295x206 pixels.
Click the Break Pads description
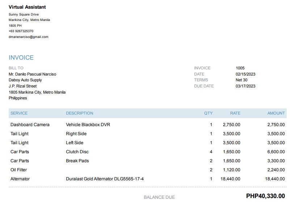77,161
